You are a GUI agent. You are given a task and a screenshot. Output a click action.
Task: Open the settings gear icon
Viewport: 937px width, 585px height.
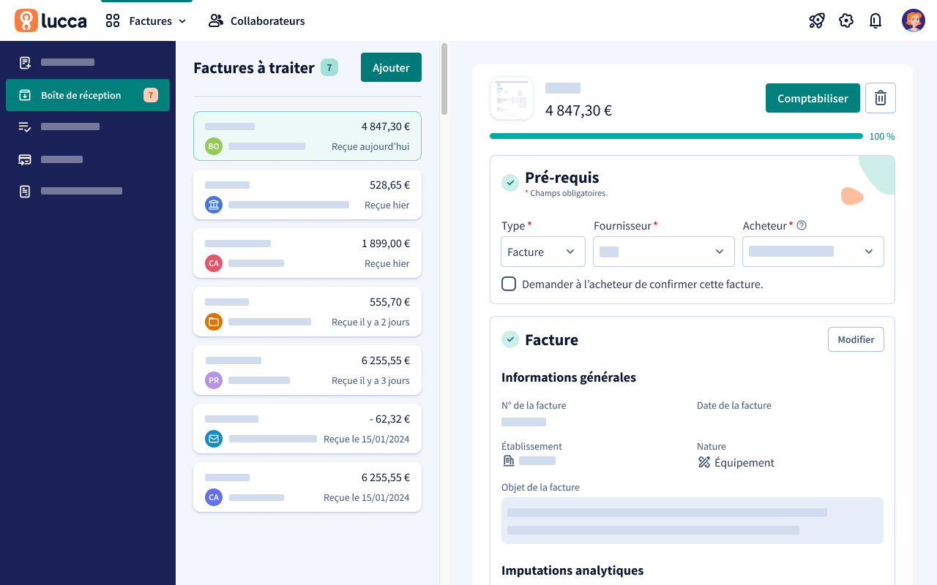coord(846,20)
